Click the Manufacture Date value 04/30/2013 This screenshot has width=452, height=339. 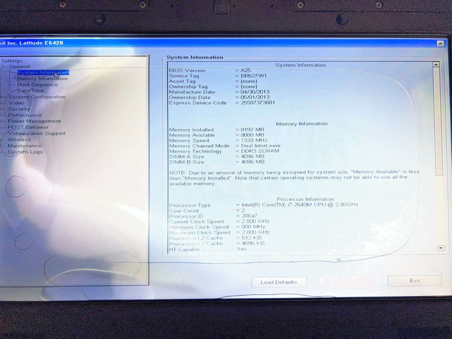point(255,92)
